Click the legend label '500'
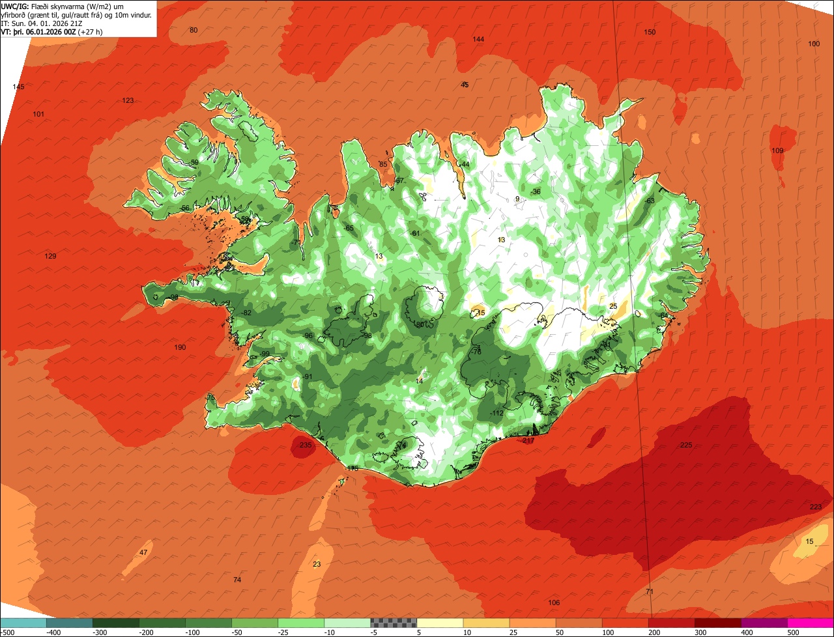The width and height of the screenshot is (834, 637). click(793, 632)
